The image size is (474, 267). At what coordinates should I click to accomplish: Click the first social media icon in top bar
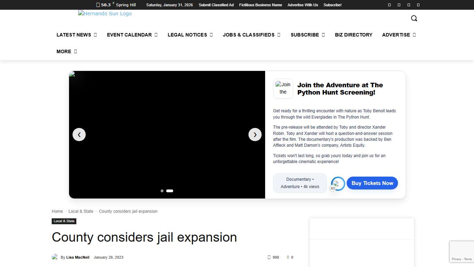[x=389, y=5]
